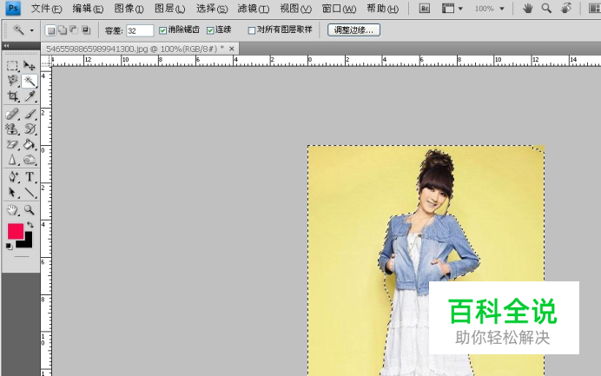Open the 视图(V) menu
Screen dimensions: 601x376
(x=295, y=9)
